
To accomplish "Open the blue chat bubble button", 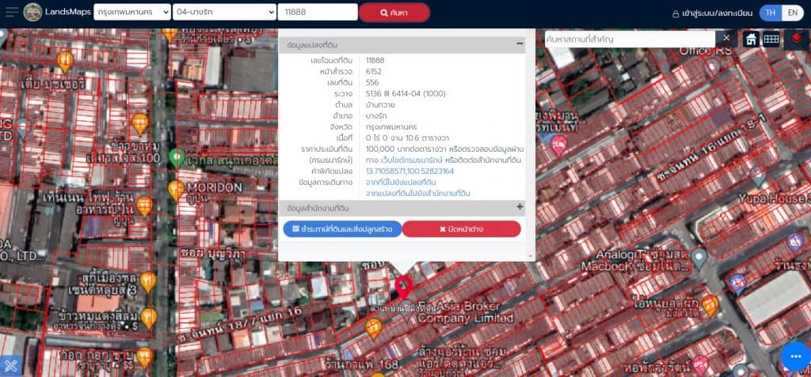I will point(795,356).
